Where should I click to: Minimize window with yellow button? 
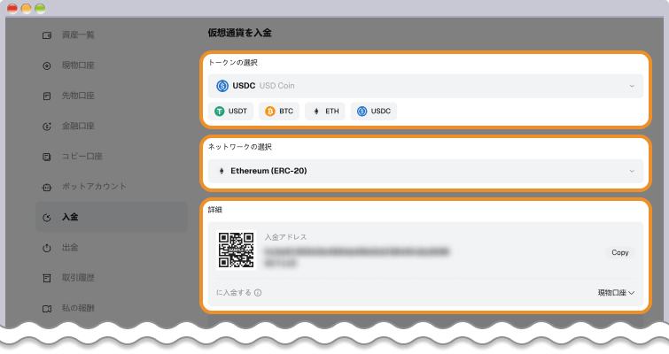click(x=26, y=8)
